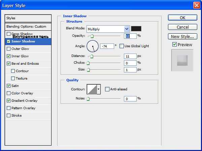The width and height of the screenshot is (202, 151).
Task: Open the Contour picker dropdown arrow
Action: [x=99, y=89]
